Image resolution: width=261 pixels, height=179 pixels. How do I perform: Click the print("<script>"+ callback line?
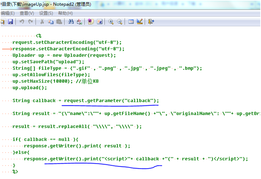136,159
